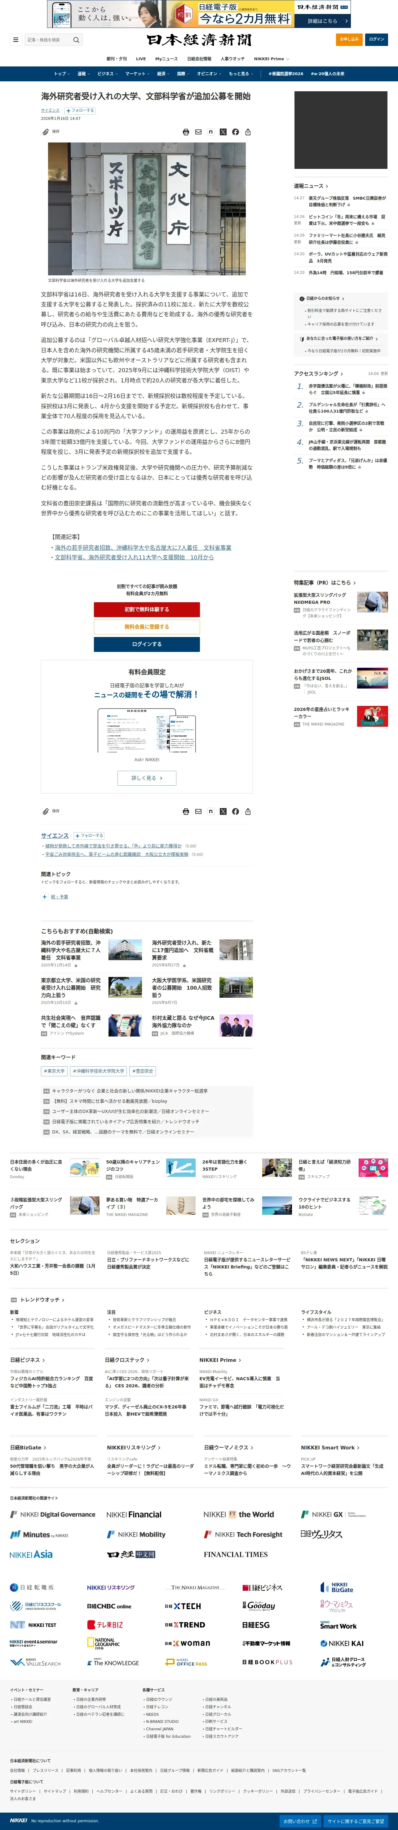
Task: Expand the 速報 navigation dropdown
Action: point(83,74)
